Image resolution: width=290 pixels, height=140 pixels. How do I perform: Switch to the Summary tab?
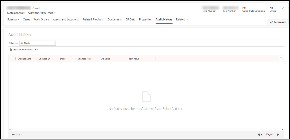point(13,19)
